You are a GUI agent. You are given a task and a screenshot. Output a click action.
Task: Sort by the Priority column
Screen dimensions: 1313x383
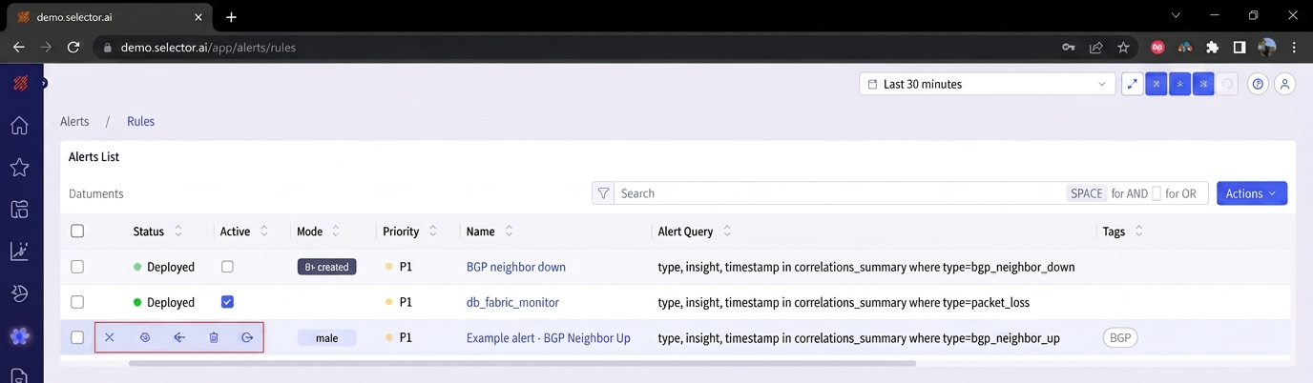coord(433,232)
